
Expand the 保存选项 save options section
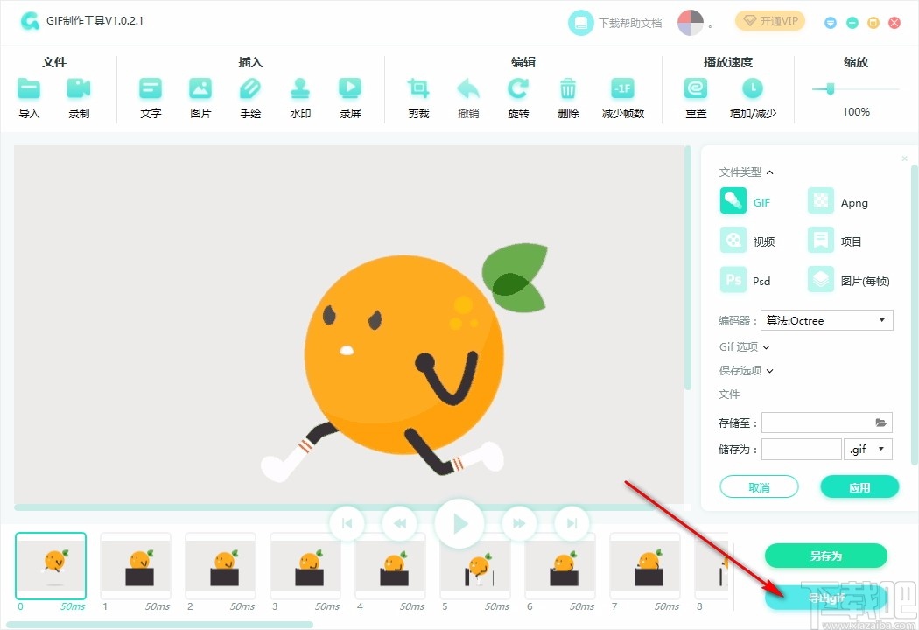pos(746,370)
